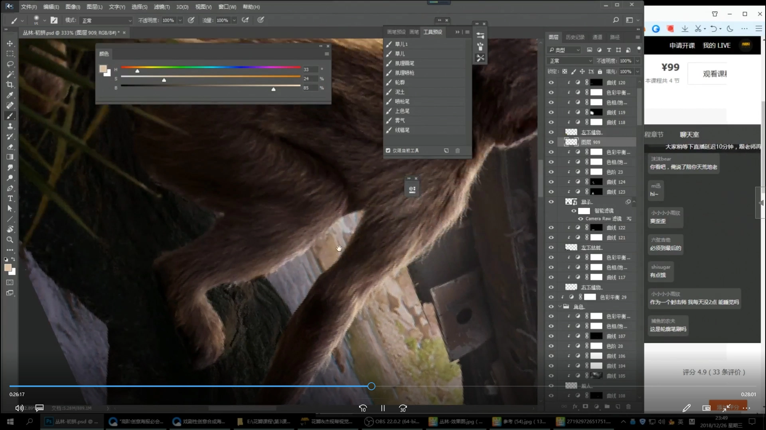Select the Zoom tool

click(x=10, y=240)
